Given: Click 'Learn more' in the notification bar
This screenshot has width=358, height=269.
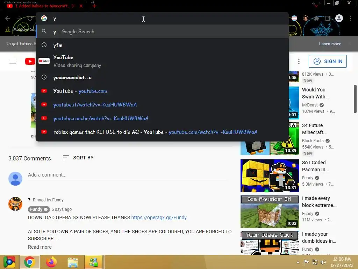Looking at the screenshot, I should click(x=330, y=44).
